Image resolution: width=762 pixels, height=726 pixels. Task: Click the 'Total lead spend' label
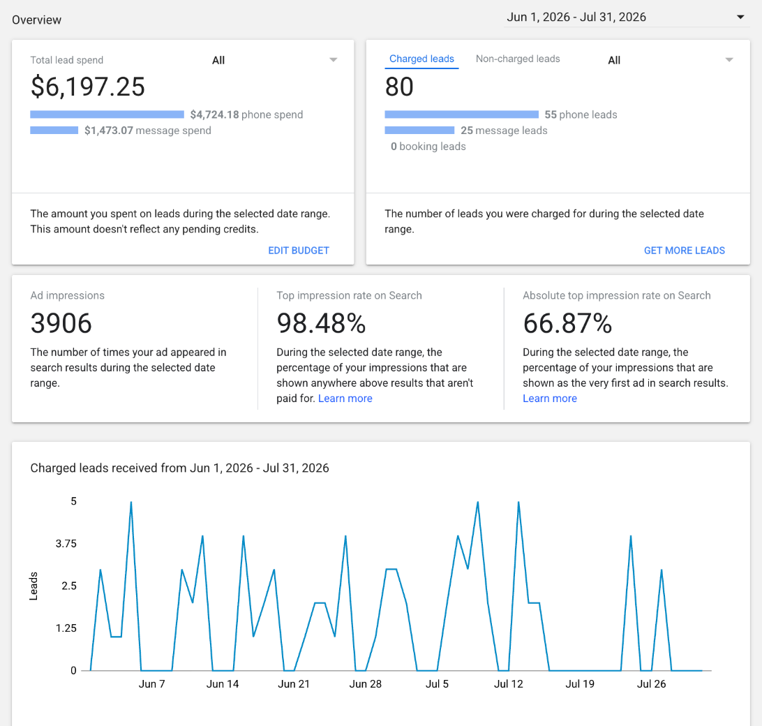click(66, 60)
